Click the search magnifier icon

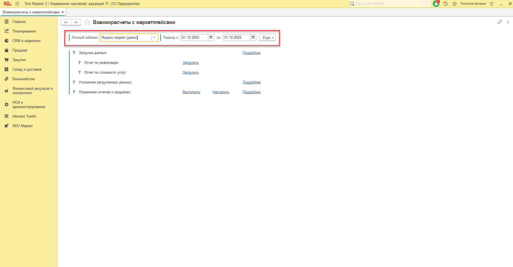point(352,4)
